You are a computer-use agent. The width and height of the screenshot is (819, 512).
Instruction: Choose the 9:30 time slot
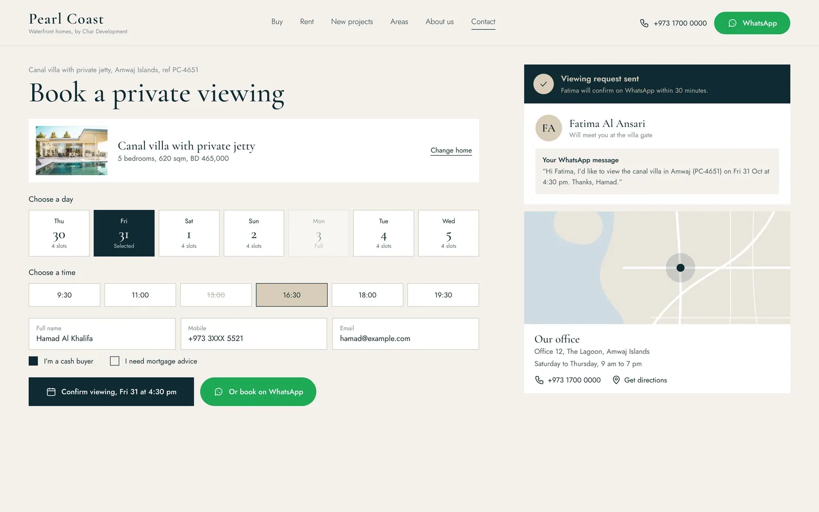tap(64, 295)
